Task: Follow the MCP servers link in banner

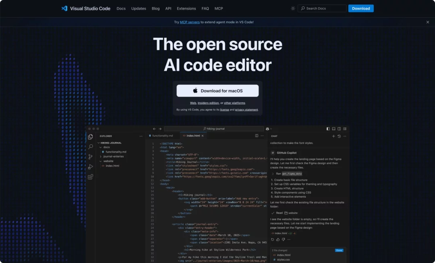Action: (x=190, y=22)
